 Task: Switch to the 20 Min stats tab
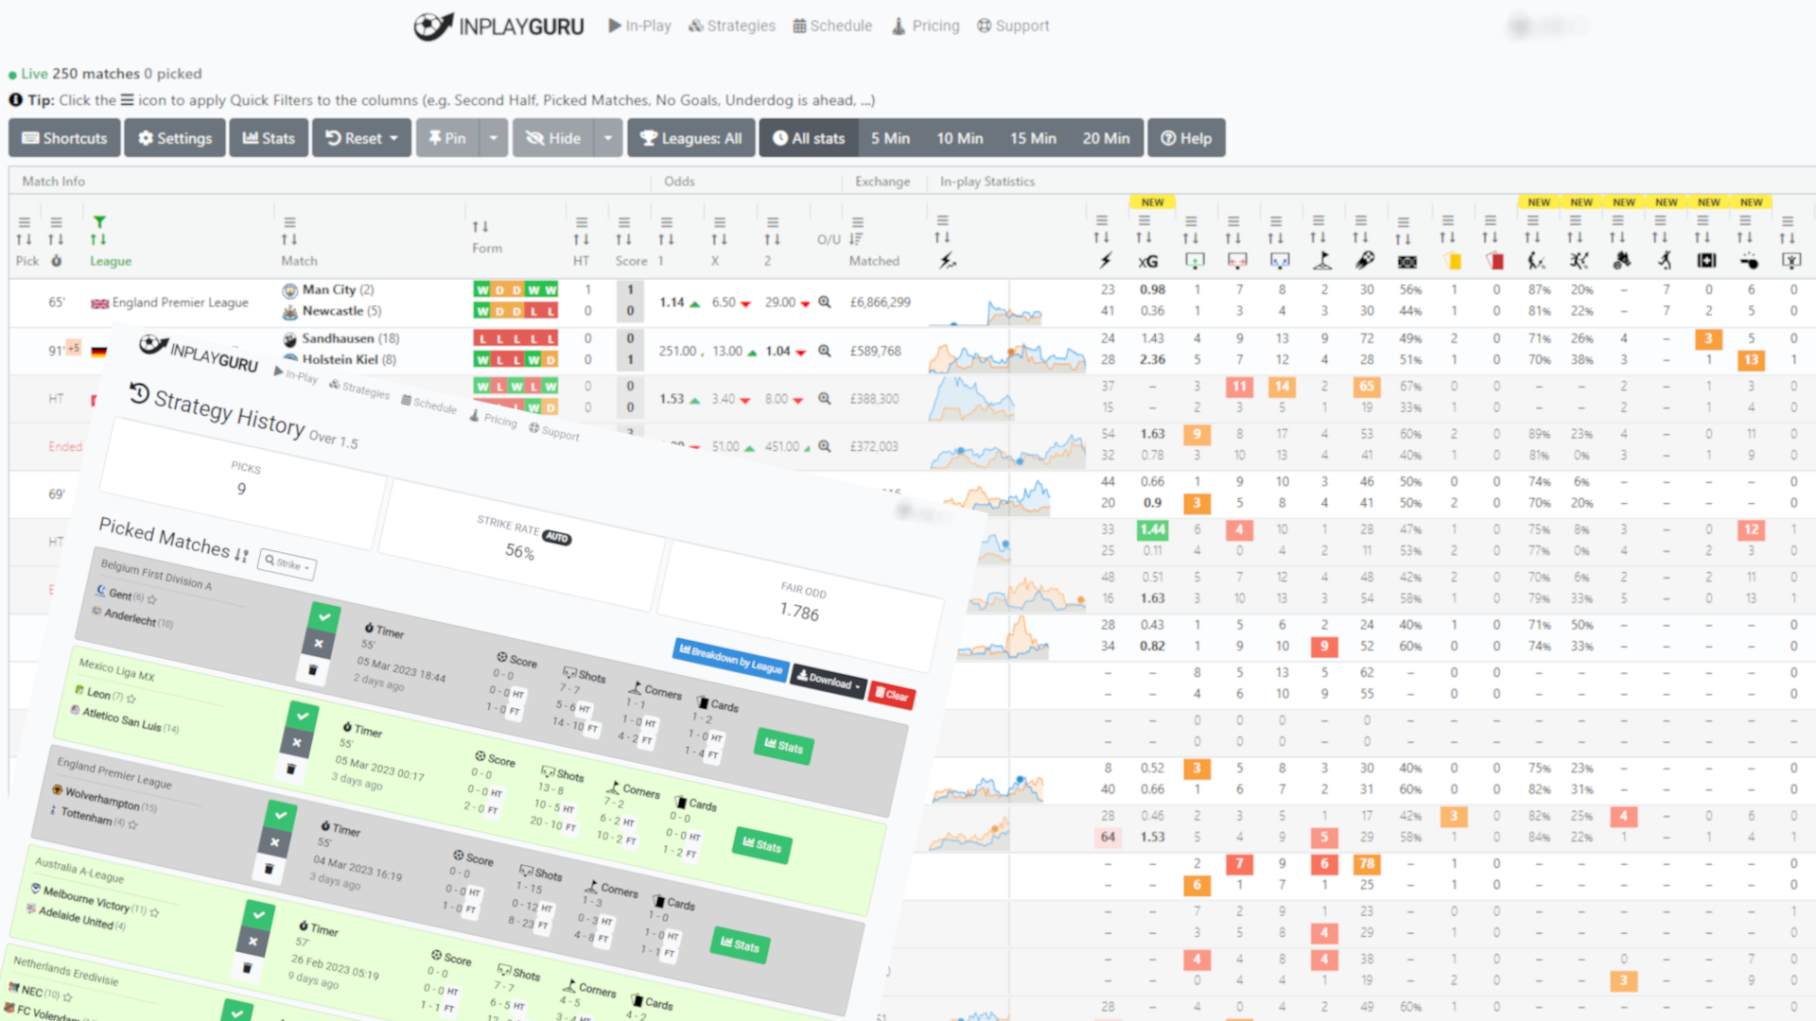pyautogui.click(x=1106, y=138)
